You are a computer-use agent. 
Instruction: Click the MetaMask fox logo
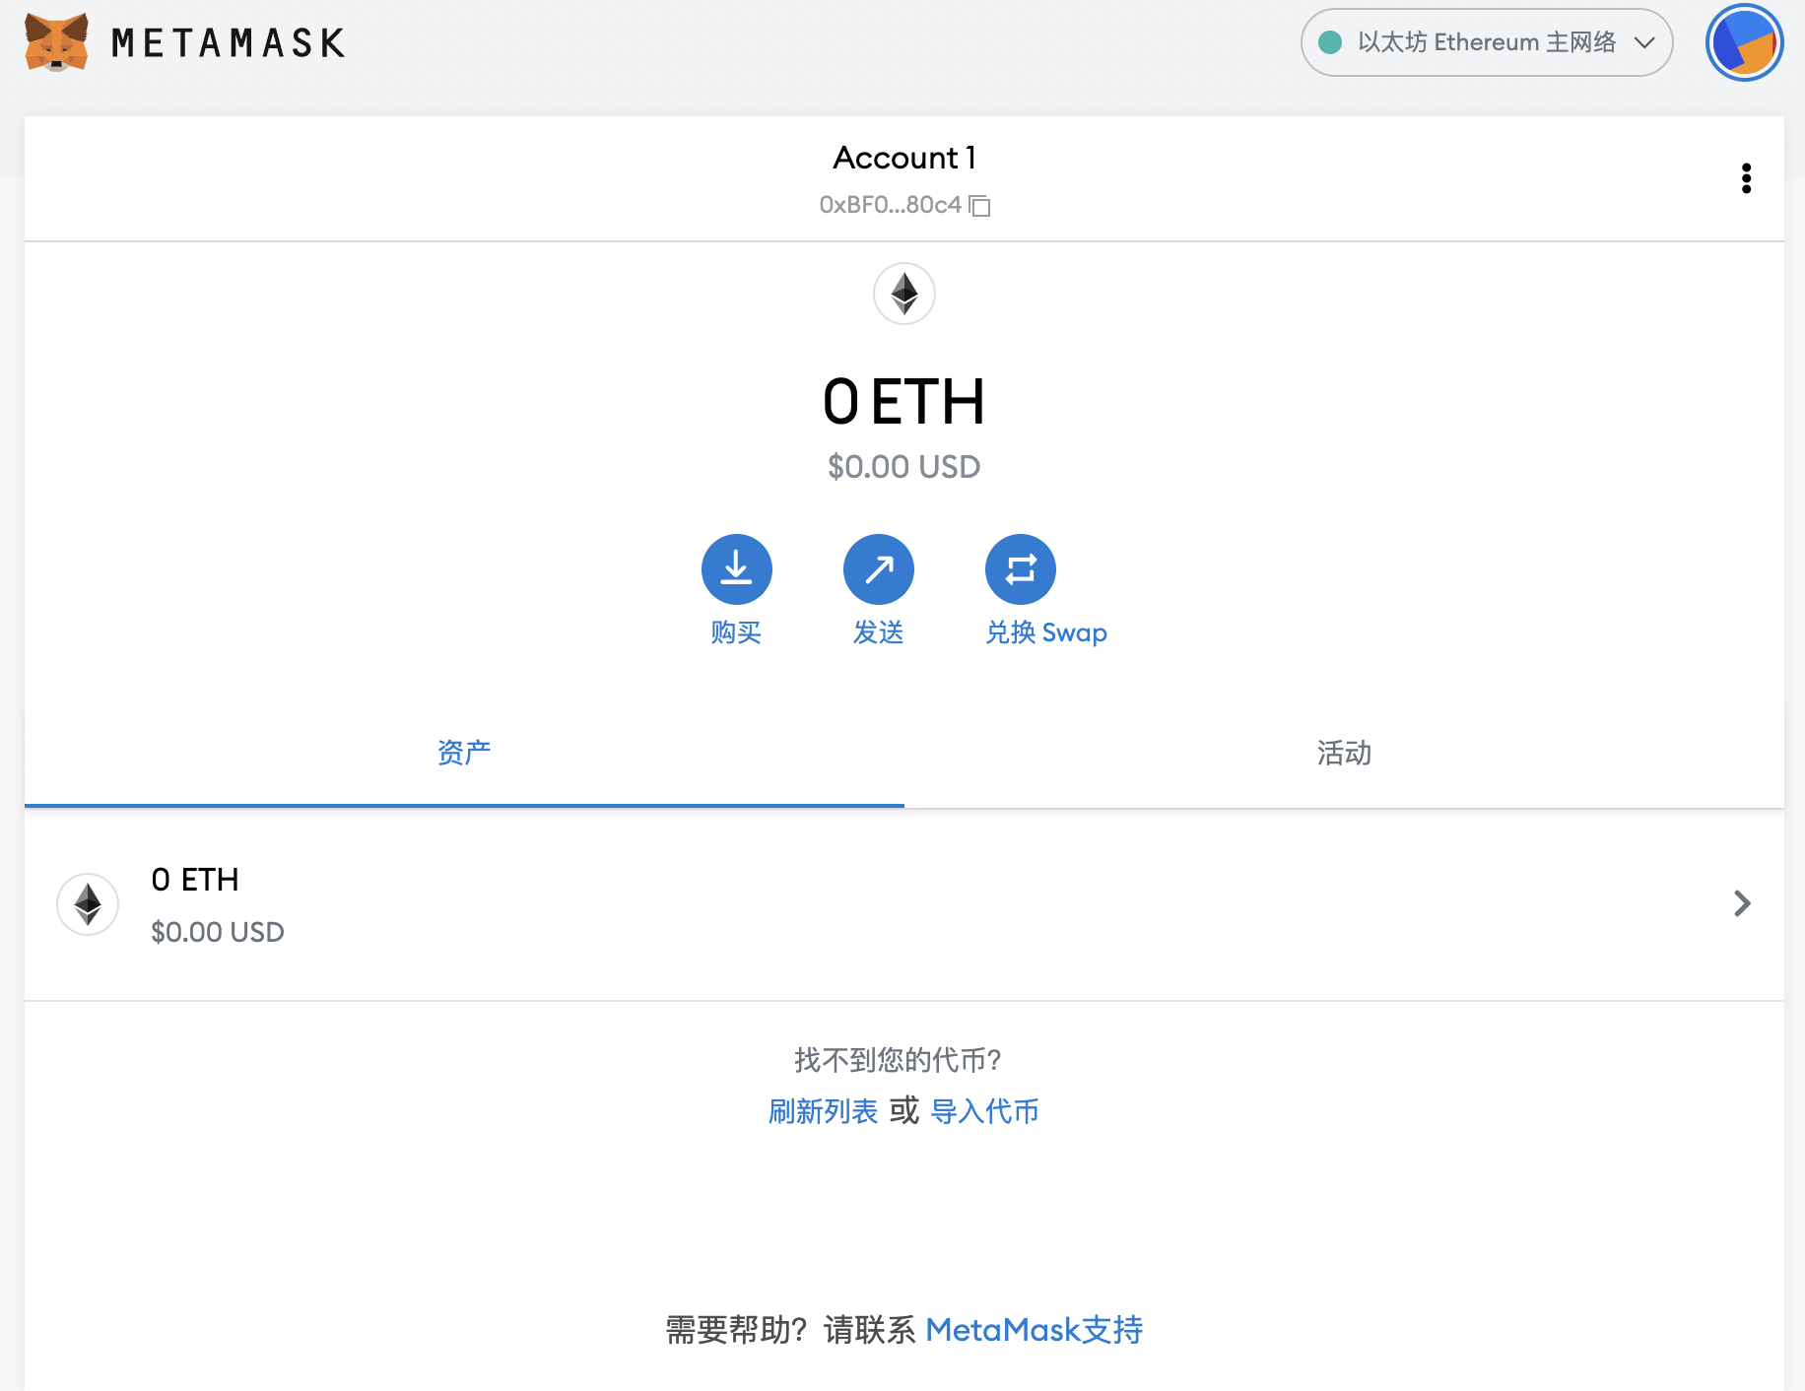[56, 42]
